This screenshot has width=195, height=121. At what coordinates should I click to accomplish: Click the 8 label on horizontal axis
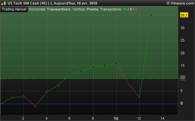(93, 118)
